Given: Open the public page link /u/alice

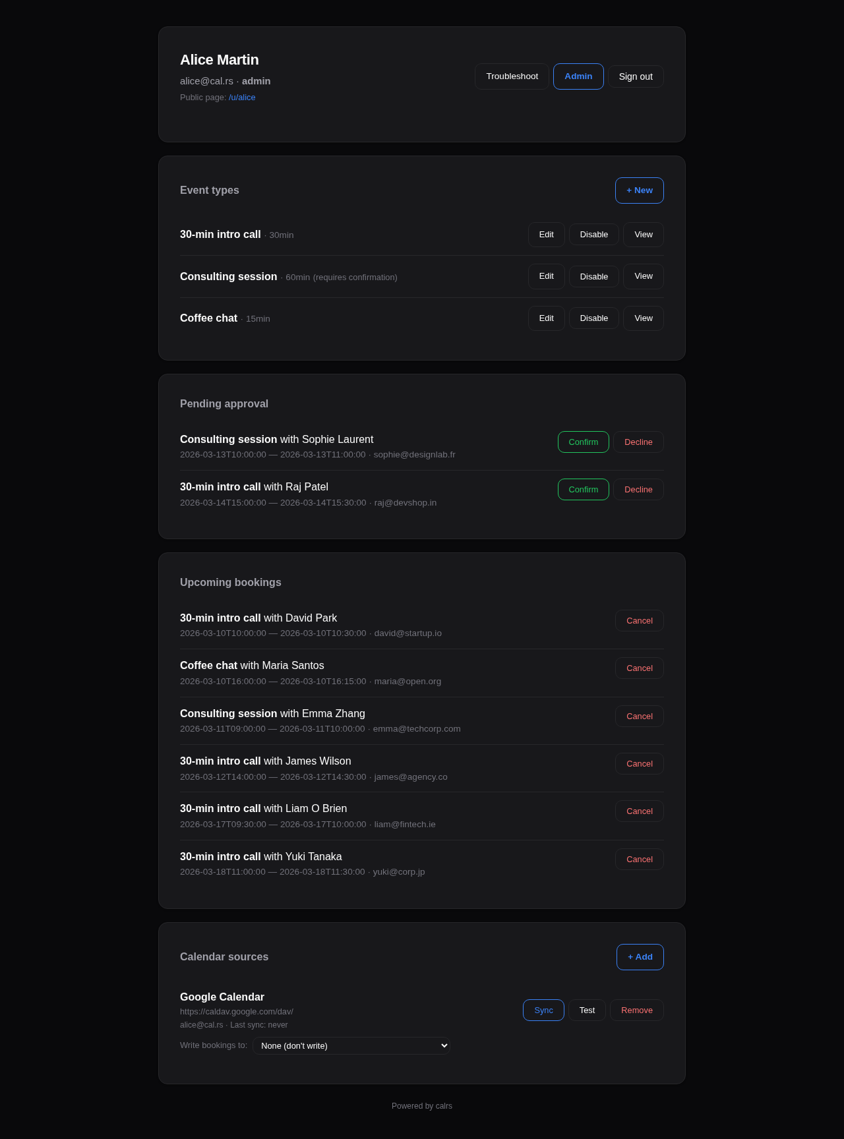Looking at the screenshot, I should point(241,97).
